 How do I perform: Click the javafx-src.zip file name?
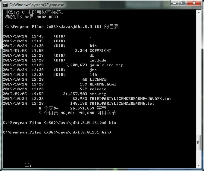point(107,65)
